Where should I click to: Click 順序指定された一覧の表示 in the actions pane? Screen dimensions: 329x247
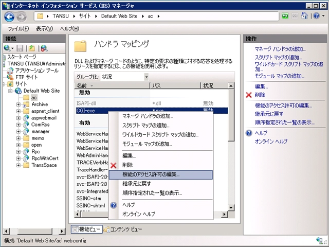[284, 122]
